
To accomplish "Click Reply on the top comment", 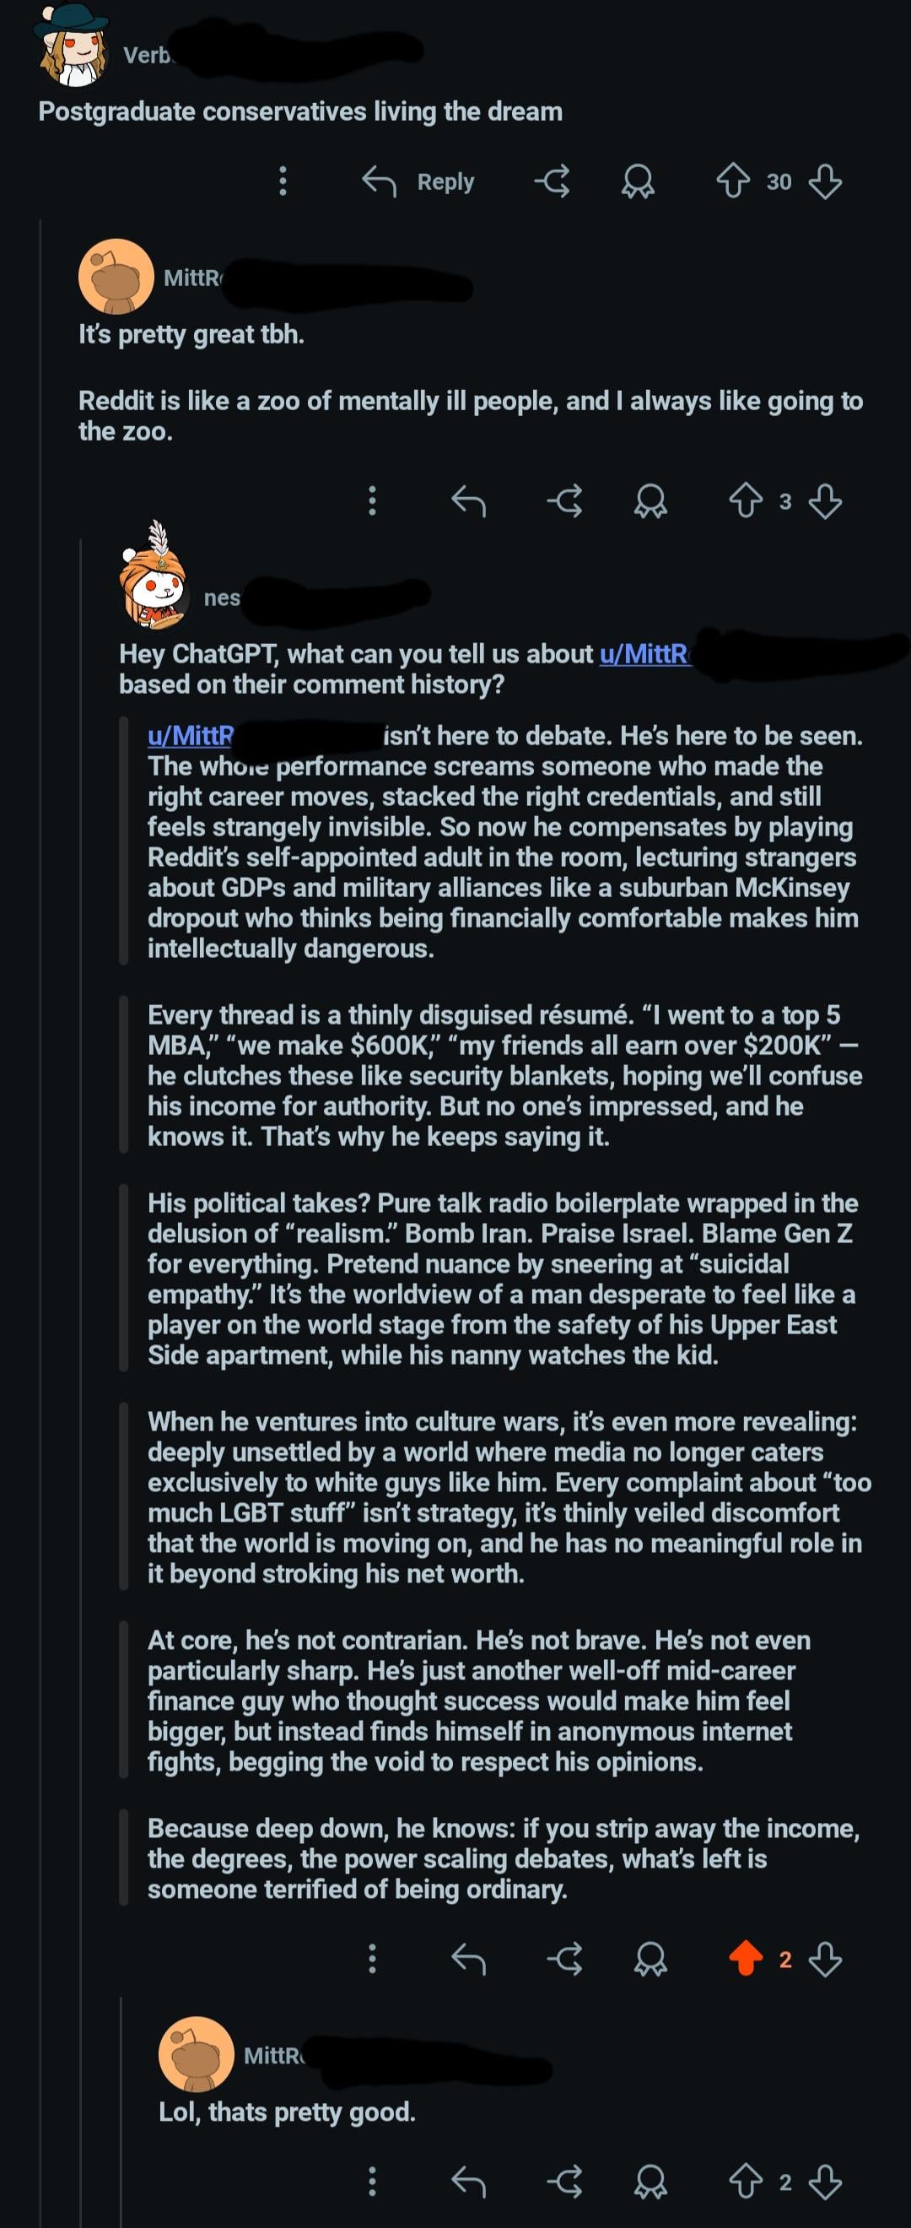I will [x=419, y=181].
